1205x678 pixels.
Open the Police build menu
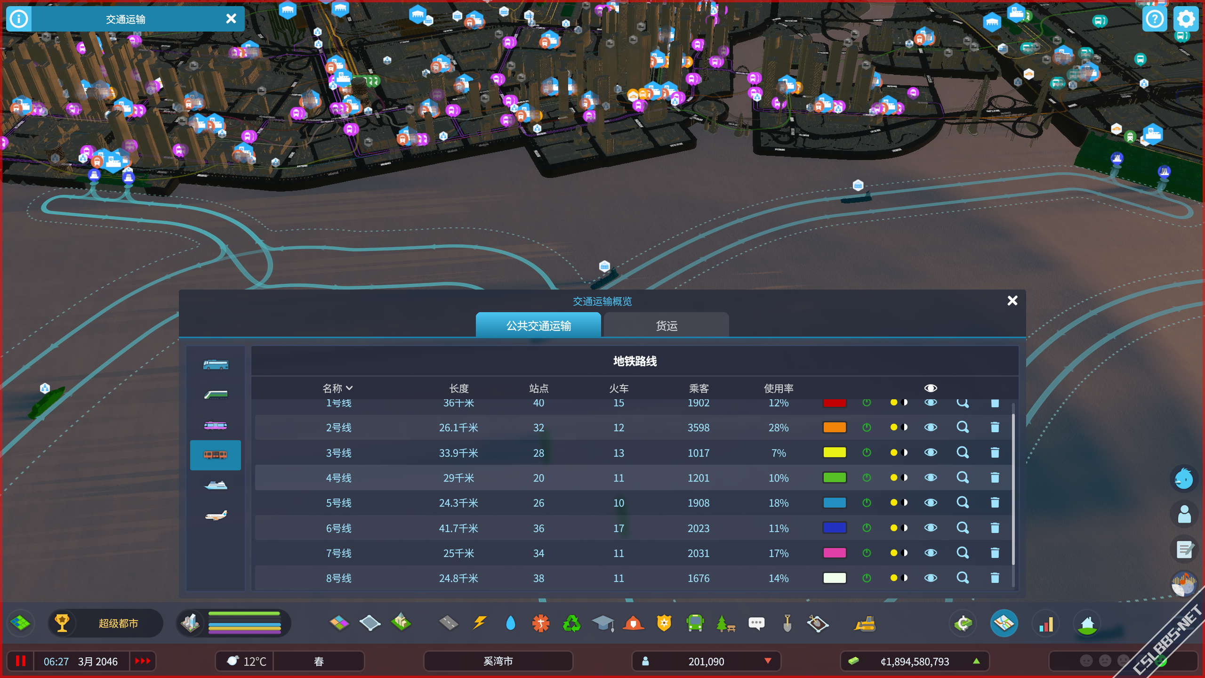pos(664,623)
